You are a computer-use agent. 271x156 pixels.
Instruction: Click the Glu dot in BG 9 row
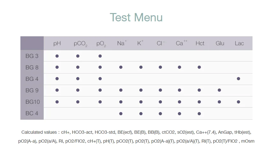(219, 90)
